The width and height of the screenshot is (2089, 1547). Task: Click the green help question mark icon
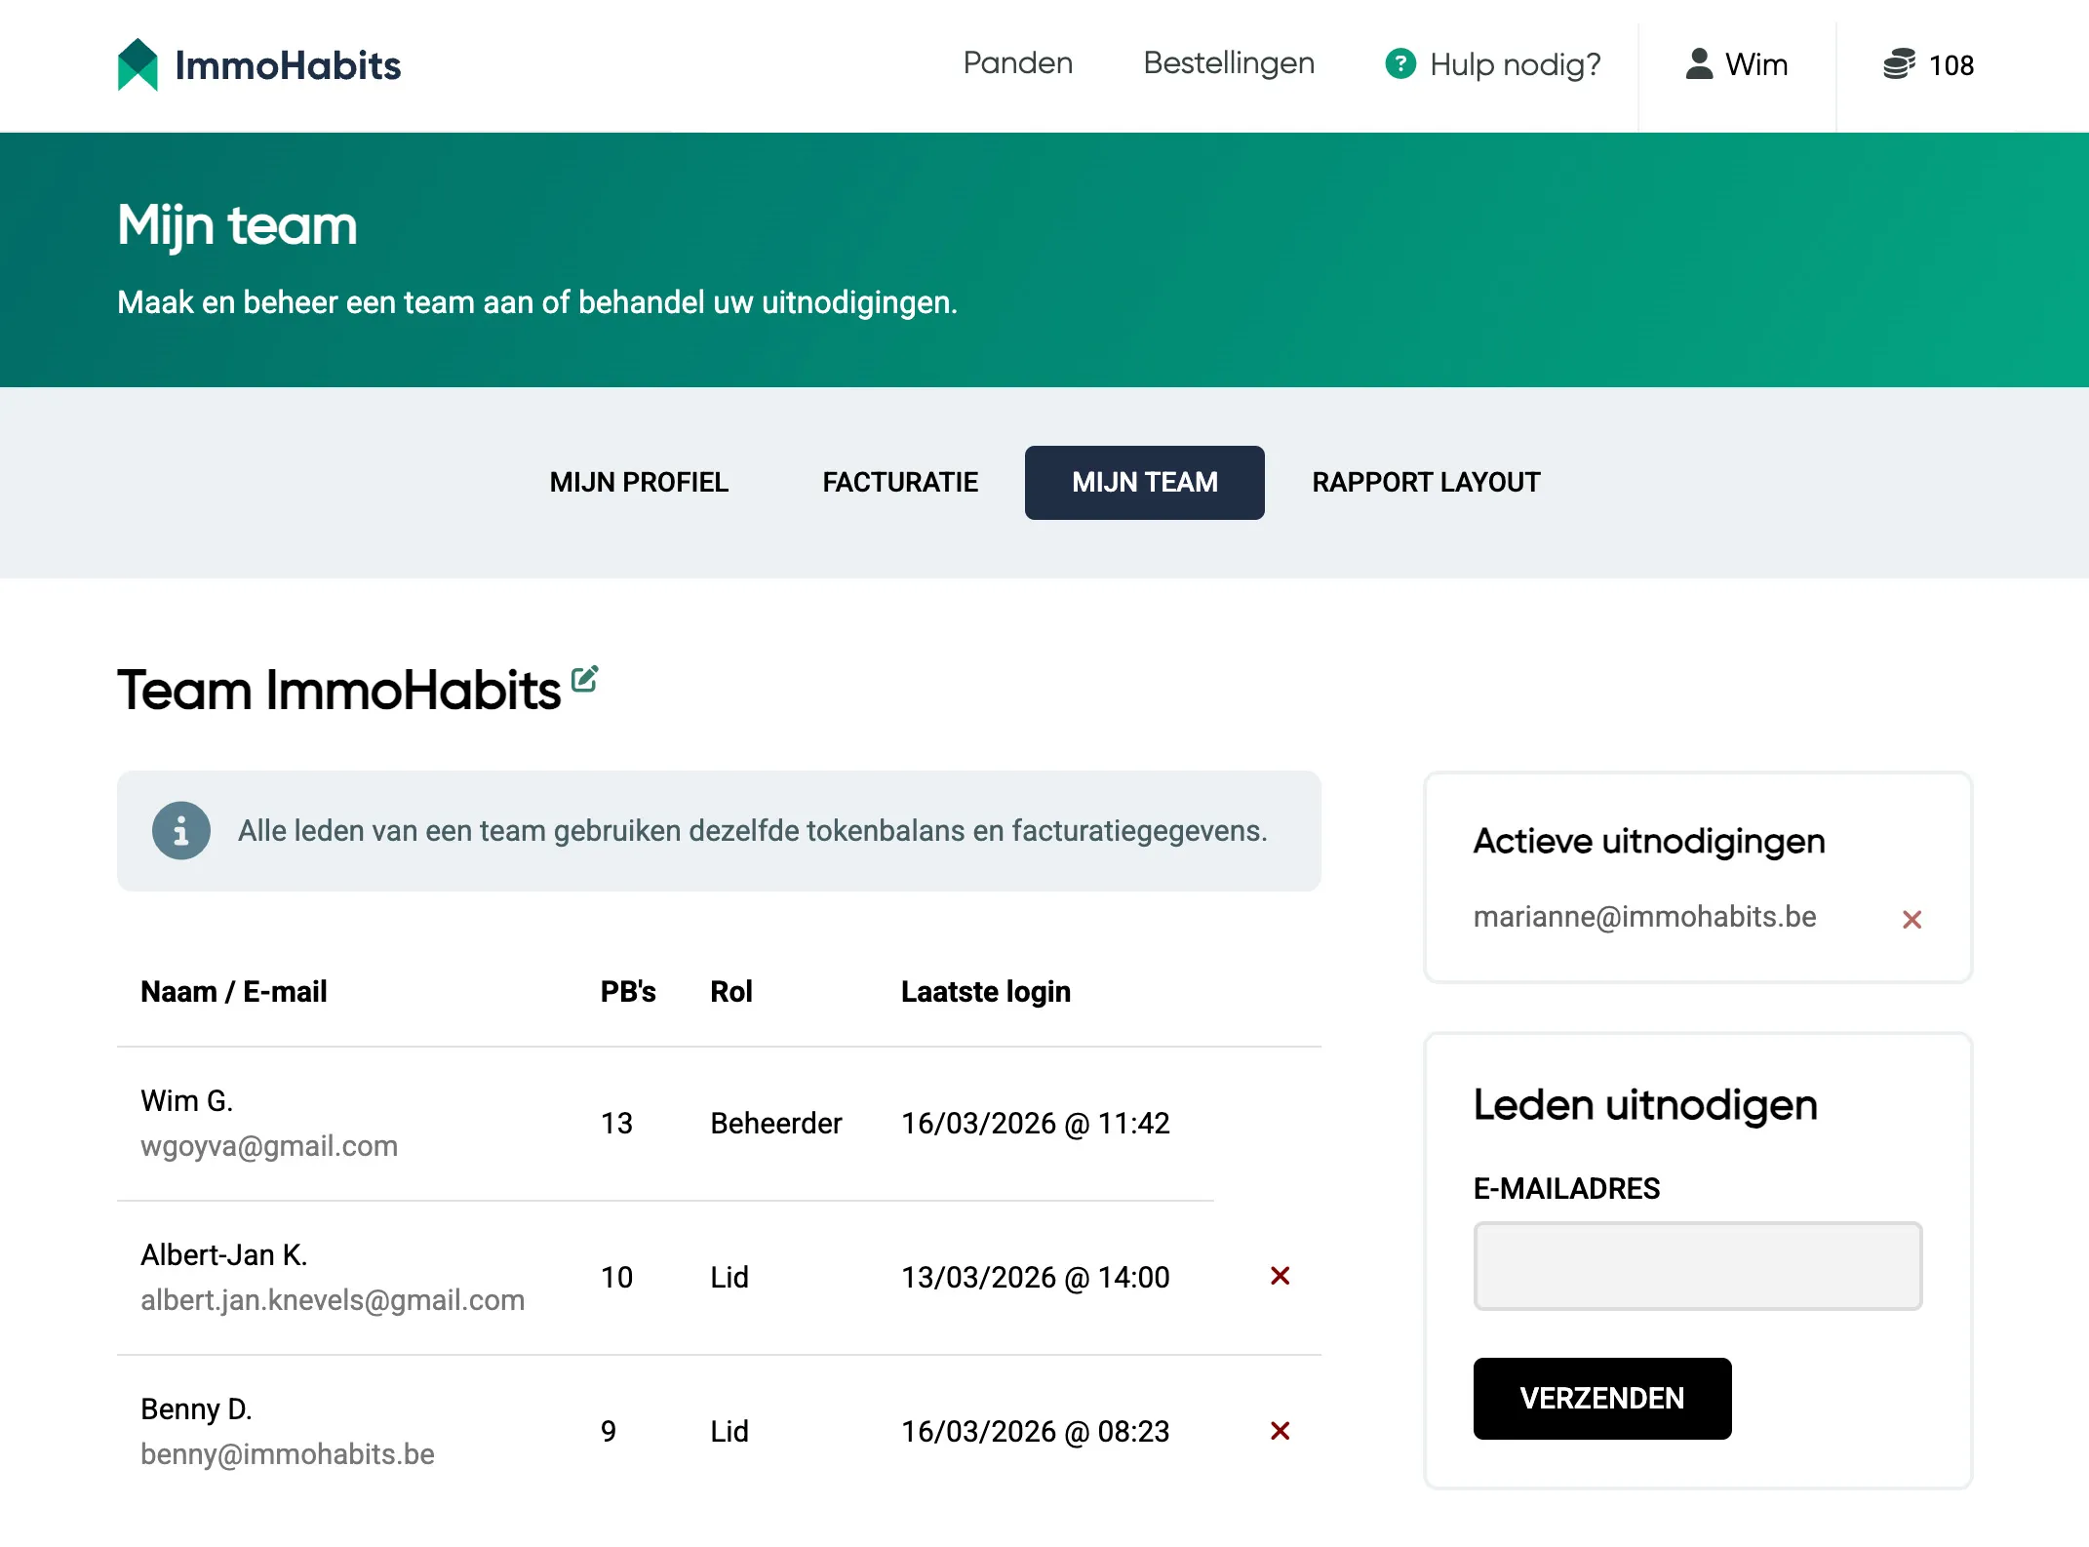click(x=1399, y=64)
